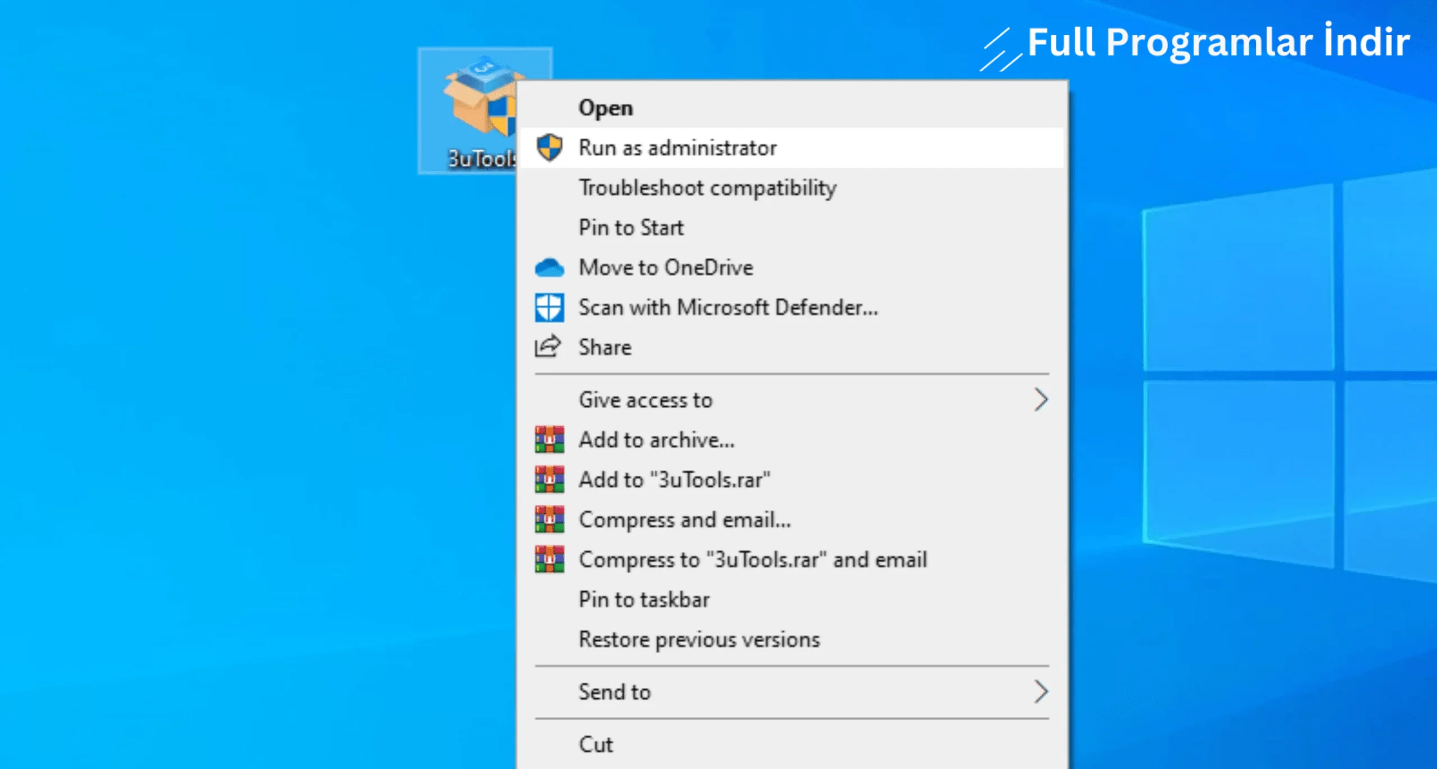Click WinRAR icon beside Compress to "3uTools.rar" and email
Image resolution: width=1437 pixels, height=769 pixels.
pyautogui.click(x=548, y=559)
